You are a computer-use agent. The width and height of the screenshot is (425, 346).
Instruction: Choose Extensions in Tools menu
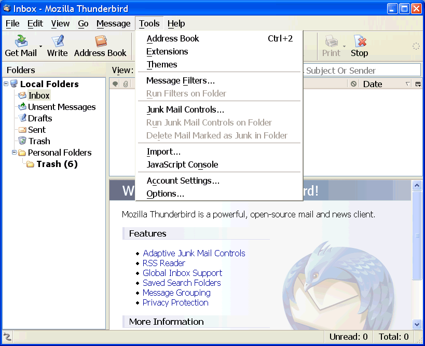pos(219,51)
